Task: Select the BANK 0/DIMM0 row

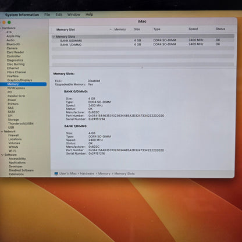Action: tap(143, 40)
